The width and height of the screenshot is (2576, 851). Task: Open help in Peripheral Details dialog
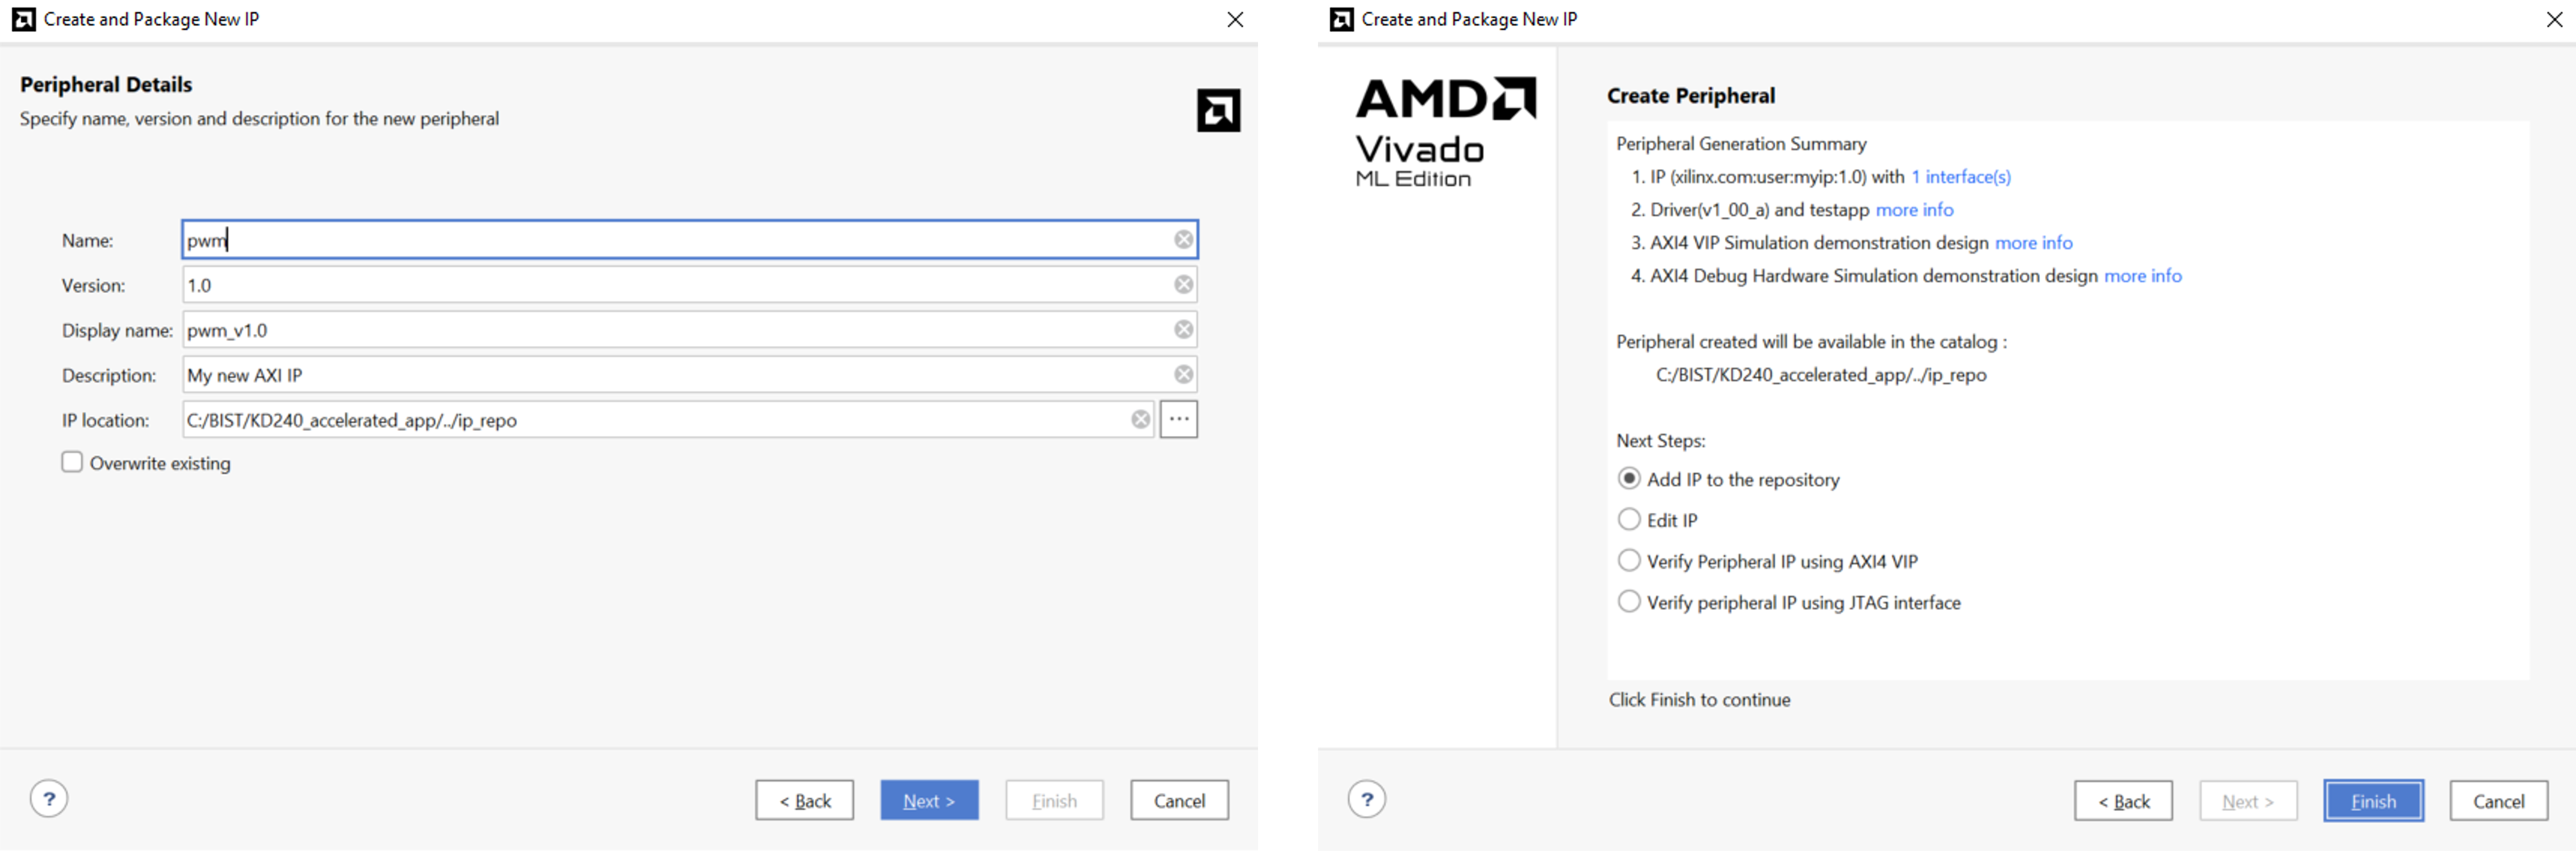[49, 799]
